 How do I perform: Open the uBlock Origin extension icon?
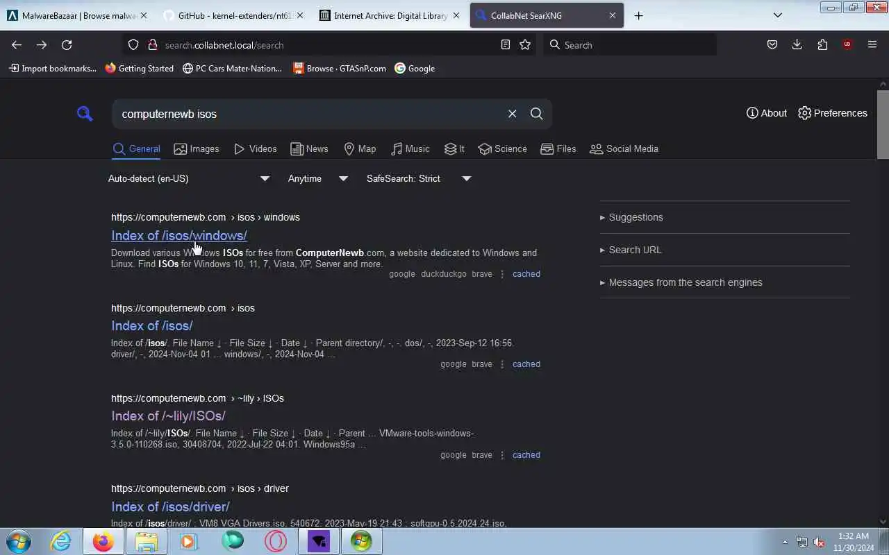847,44
